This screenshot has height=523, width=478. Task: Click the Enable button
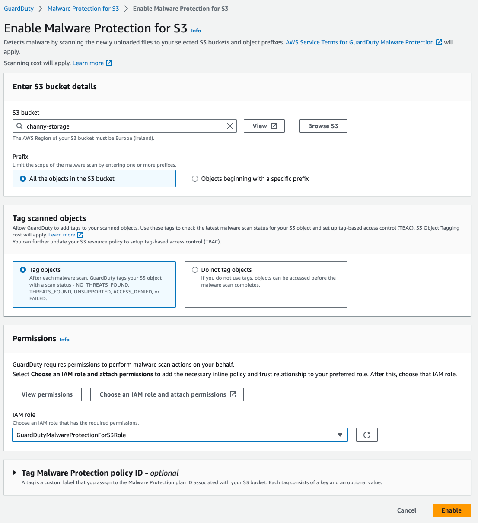click(x=451, y=510)
